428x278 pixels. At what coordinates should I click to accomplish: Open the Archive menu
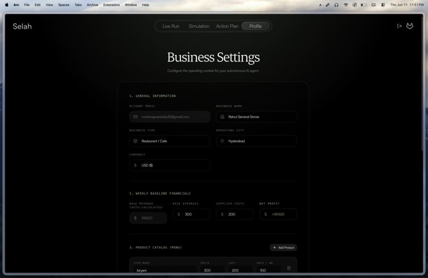pos(92,5)
